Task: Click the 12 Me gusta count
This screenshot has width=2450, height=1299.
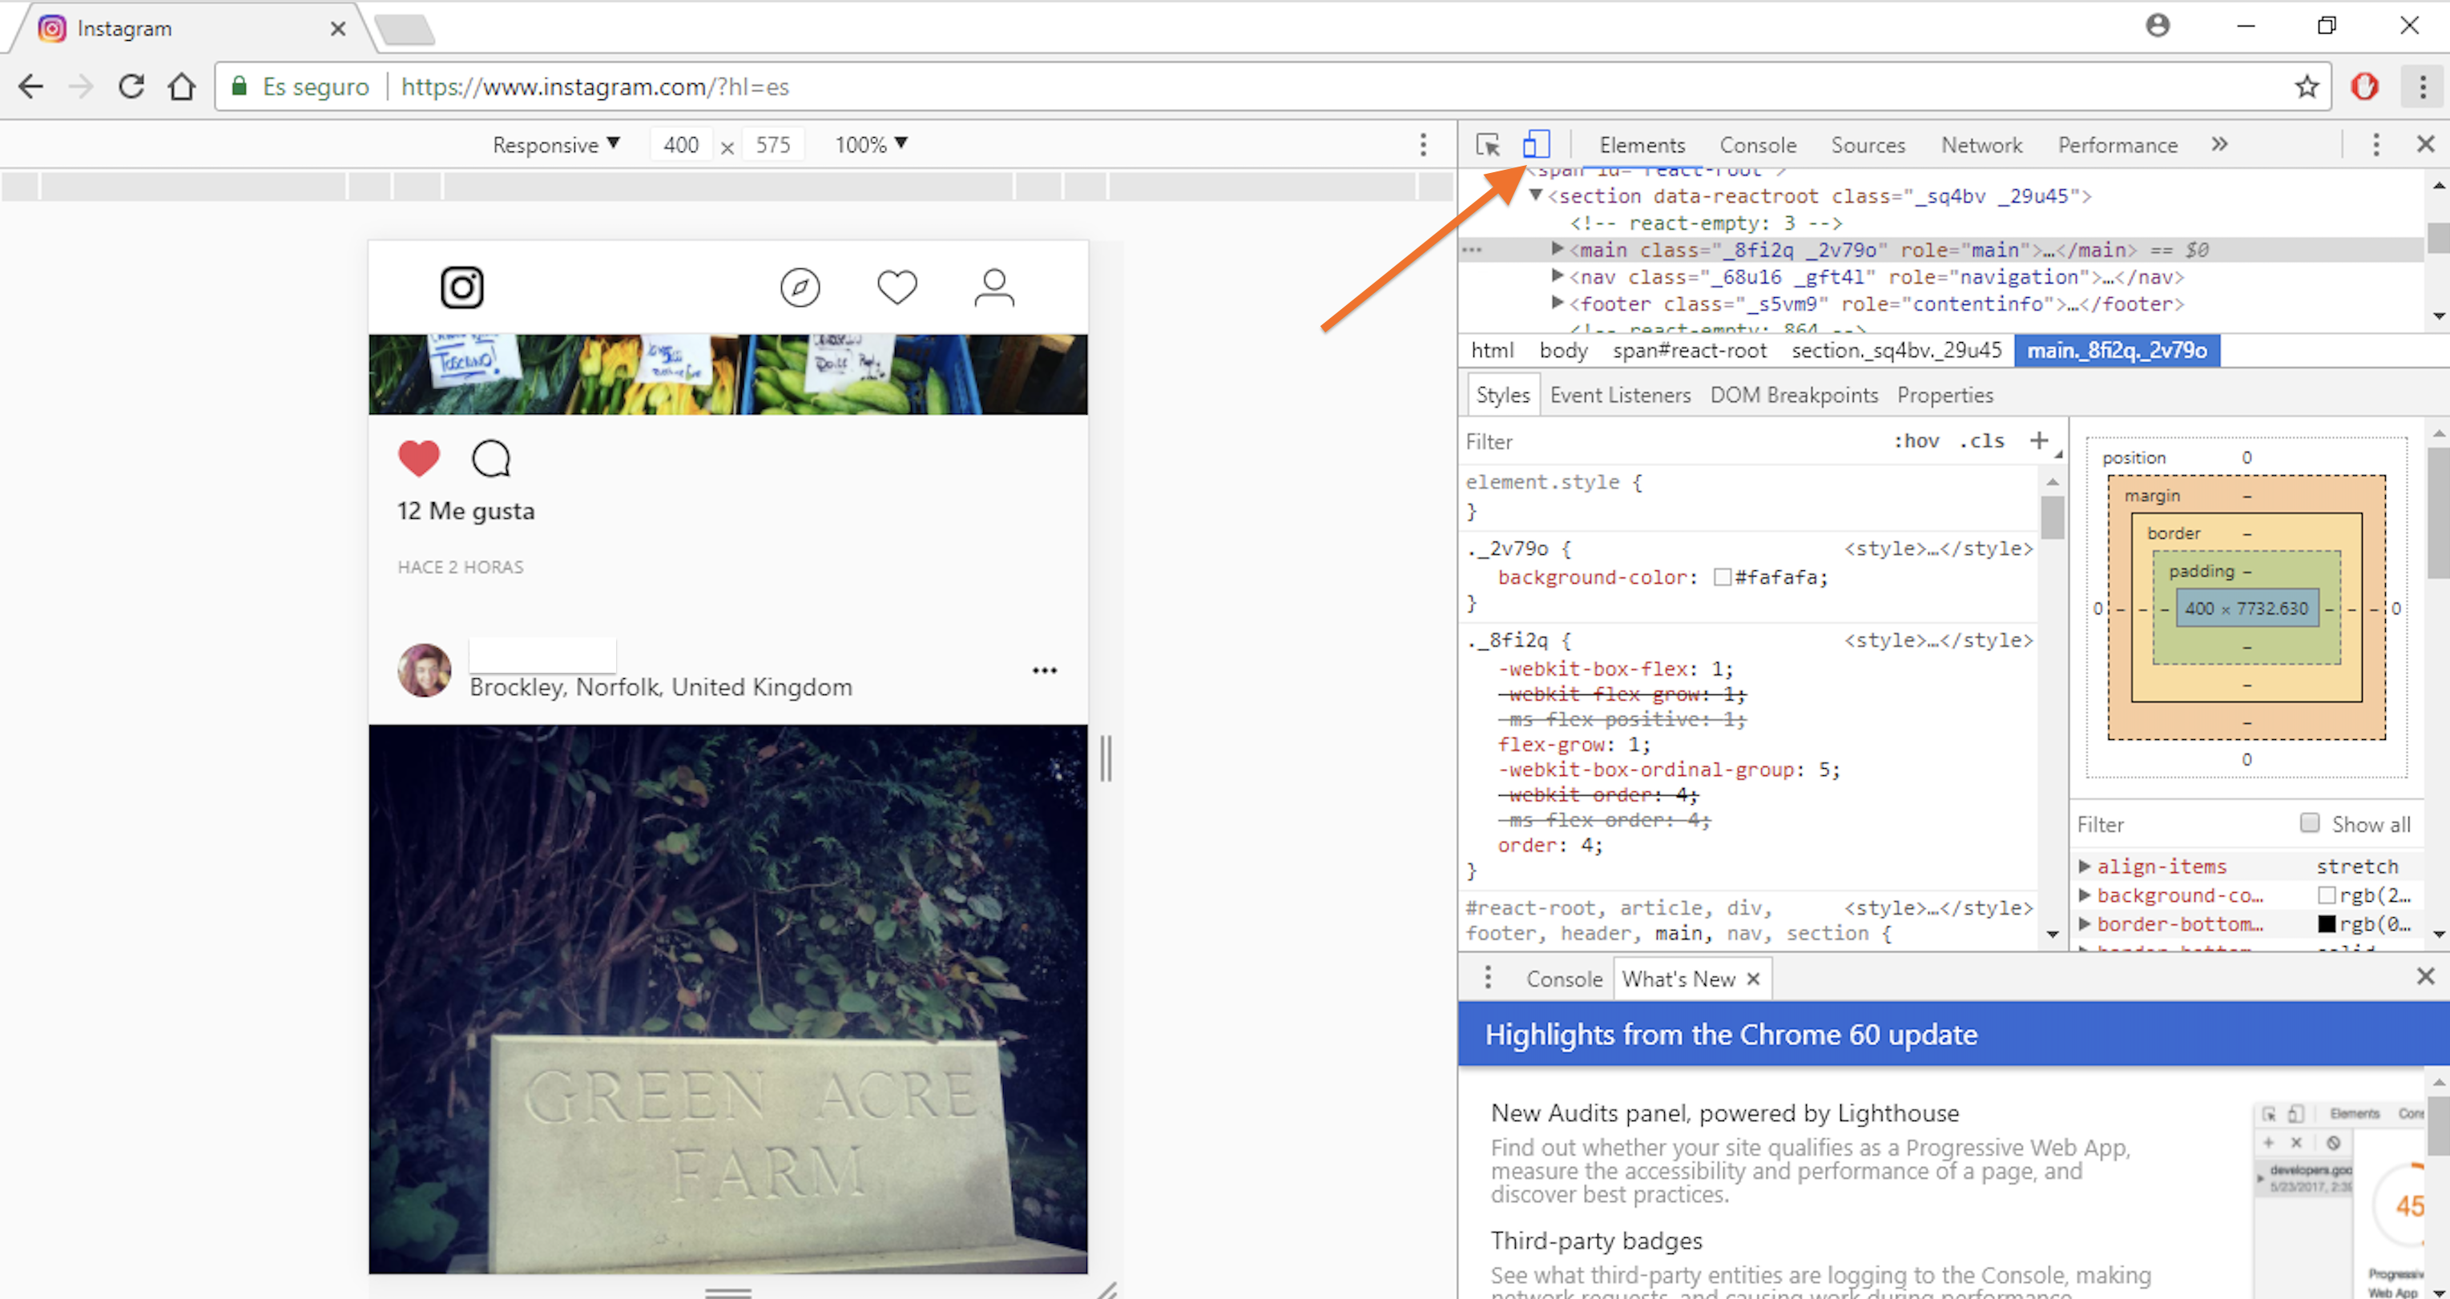Action: click(466, 511)
